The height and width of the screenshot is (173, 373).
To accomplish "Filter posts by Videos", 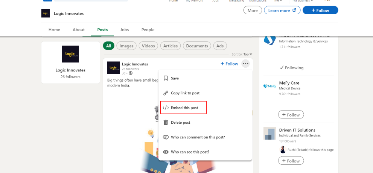I will click(x=148, y=46).
